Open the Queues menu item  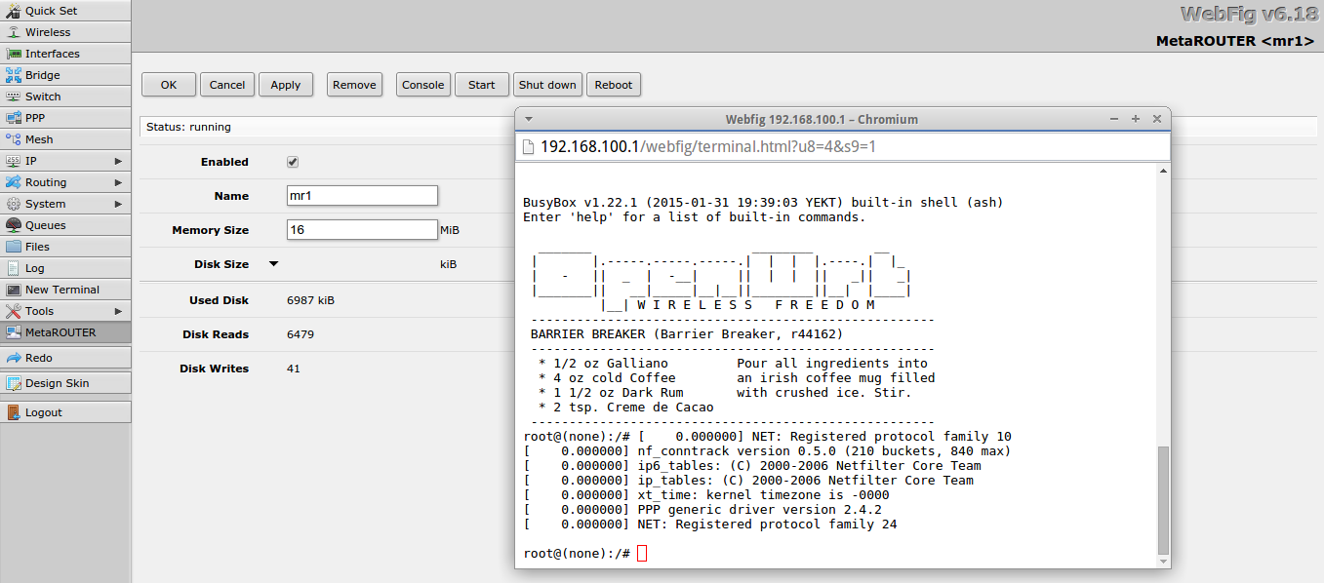tap(65, 225)
